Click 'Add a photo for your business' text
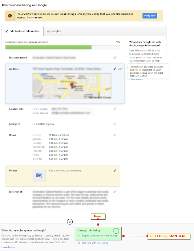The height and width of the screenshot is (251, 194). 65,171
